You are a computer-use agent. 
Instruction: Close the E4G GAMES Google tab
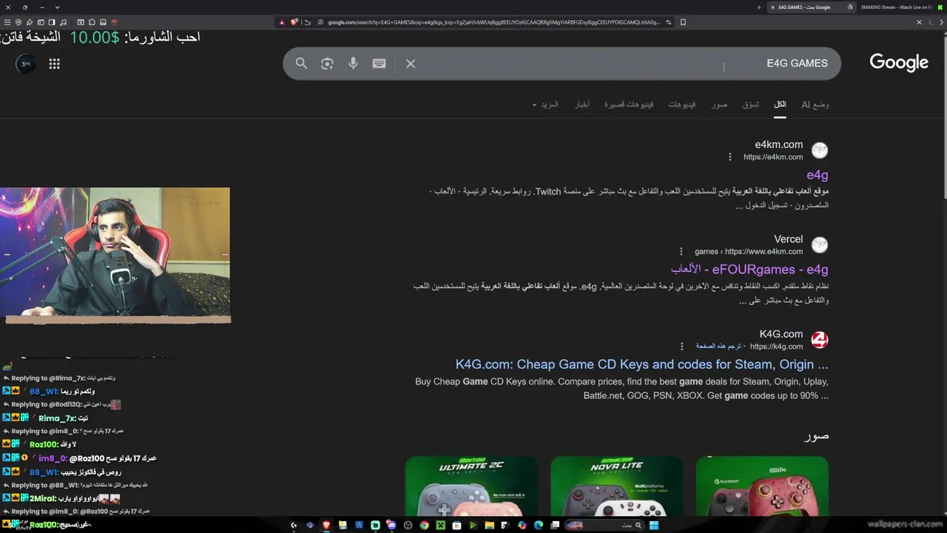point(772,7)
